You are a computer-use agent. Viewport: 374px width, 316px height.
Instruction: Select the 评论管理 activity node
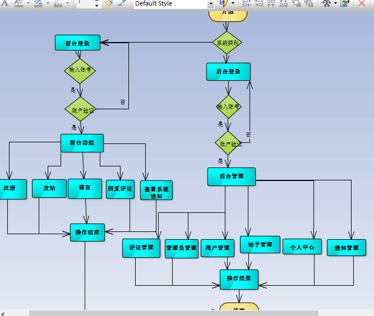[x=141, y=248]
